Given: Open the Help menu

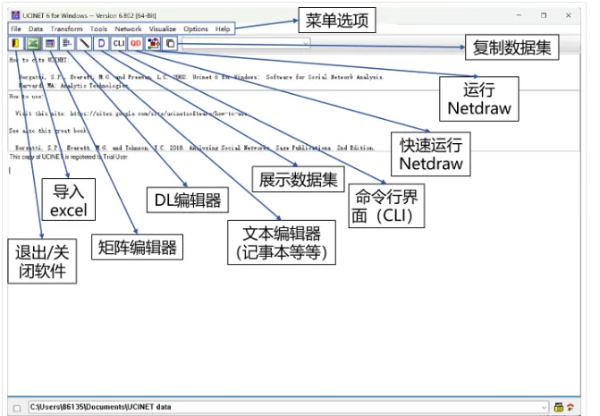Looking at the screenshot, I should (x=223, y=29).
